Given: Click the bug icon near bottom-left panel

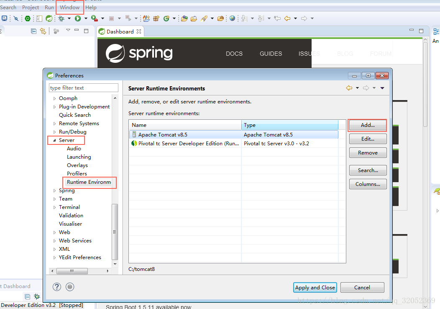Looking at the screenshot, I should (x=37, y=296).
